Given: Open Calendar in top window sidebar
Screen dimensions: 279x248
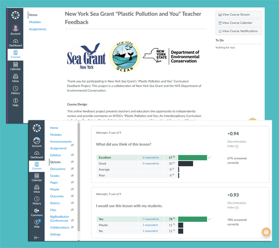Looking at the screenshot, I should pyautogui.click(x=15, y=66).
